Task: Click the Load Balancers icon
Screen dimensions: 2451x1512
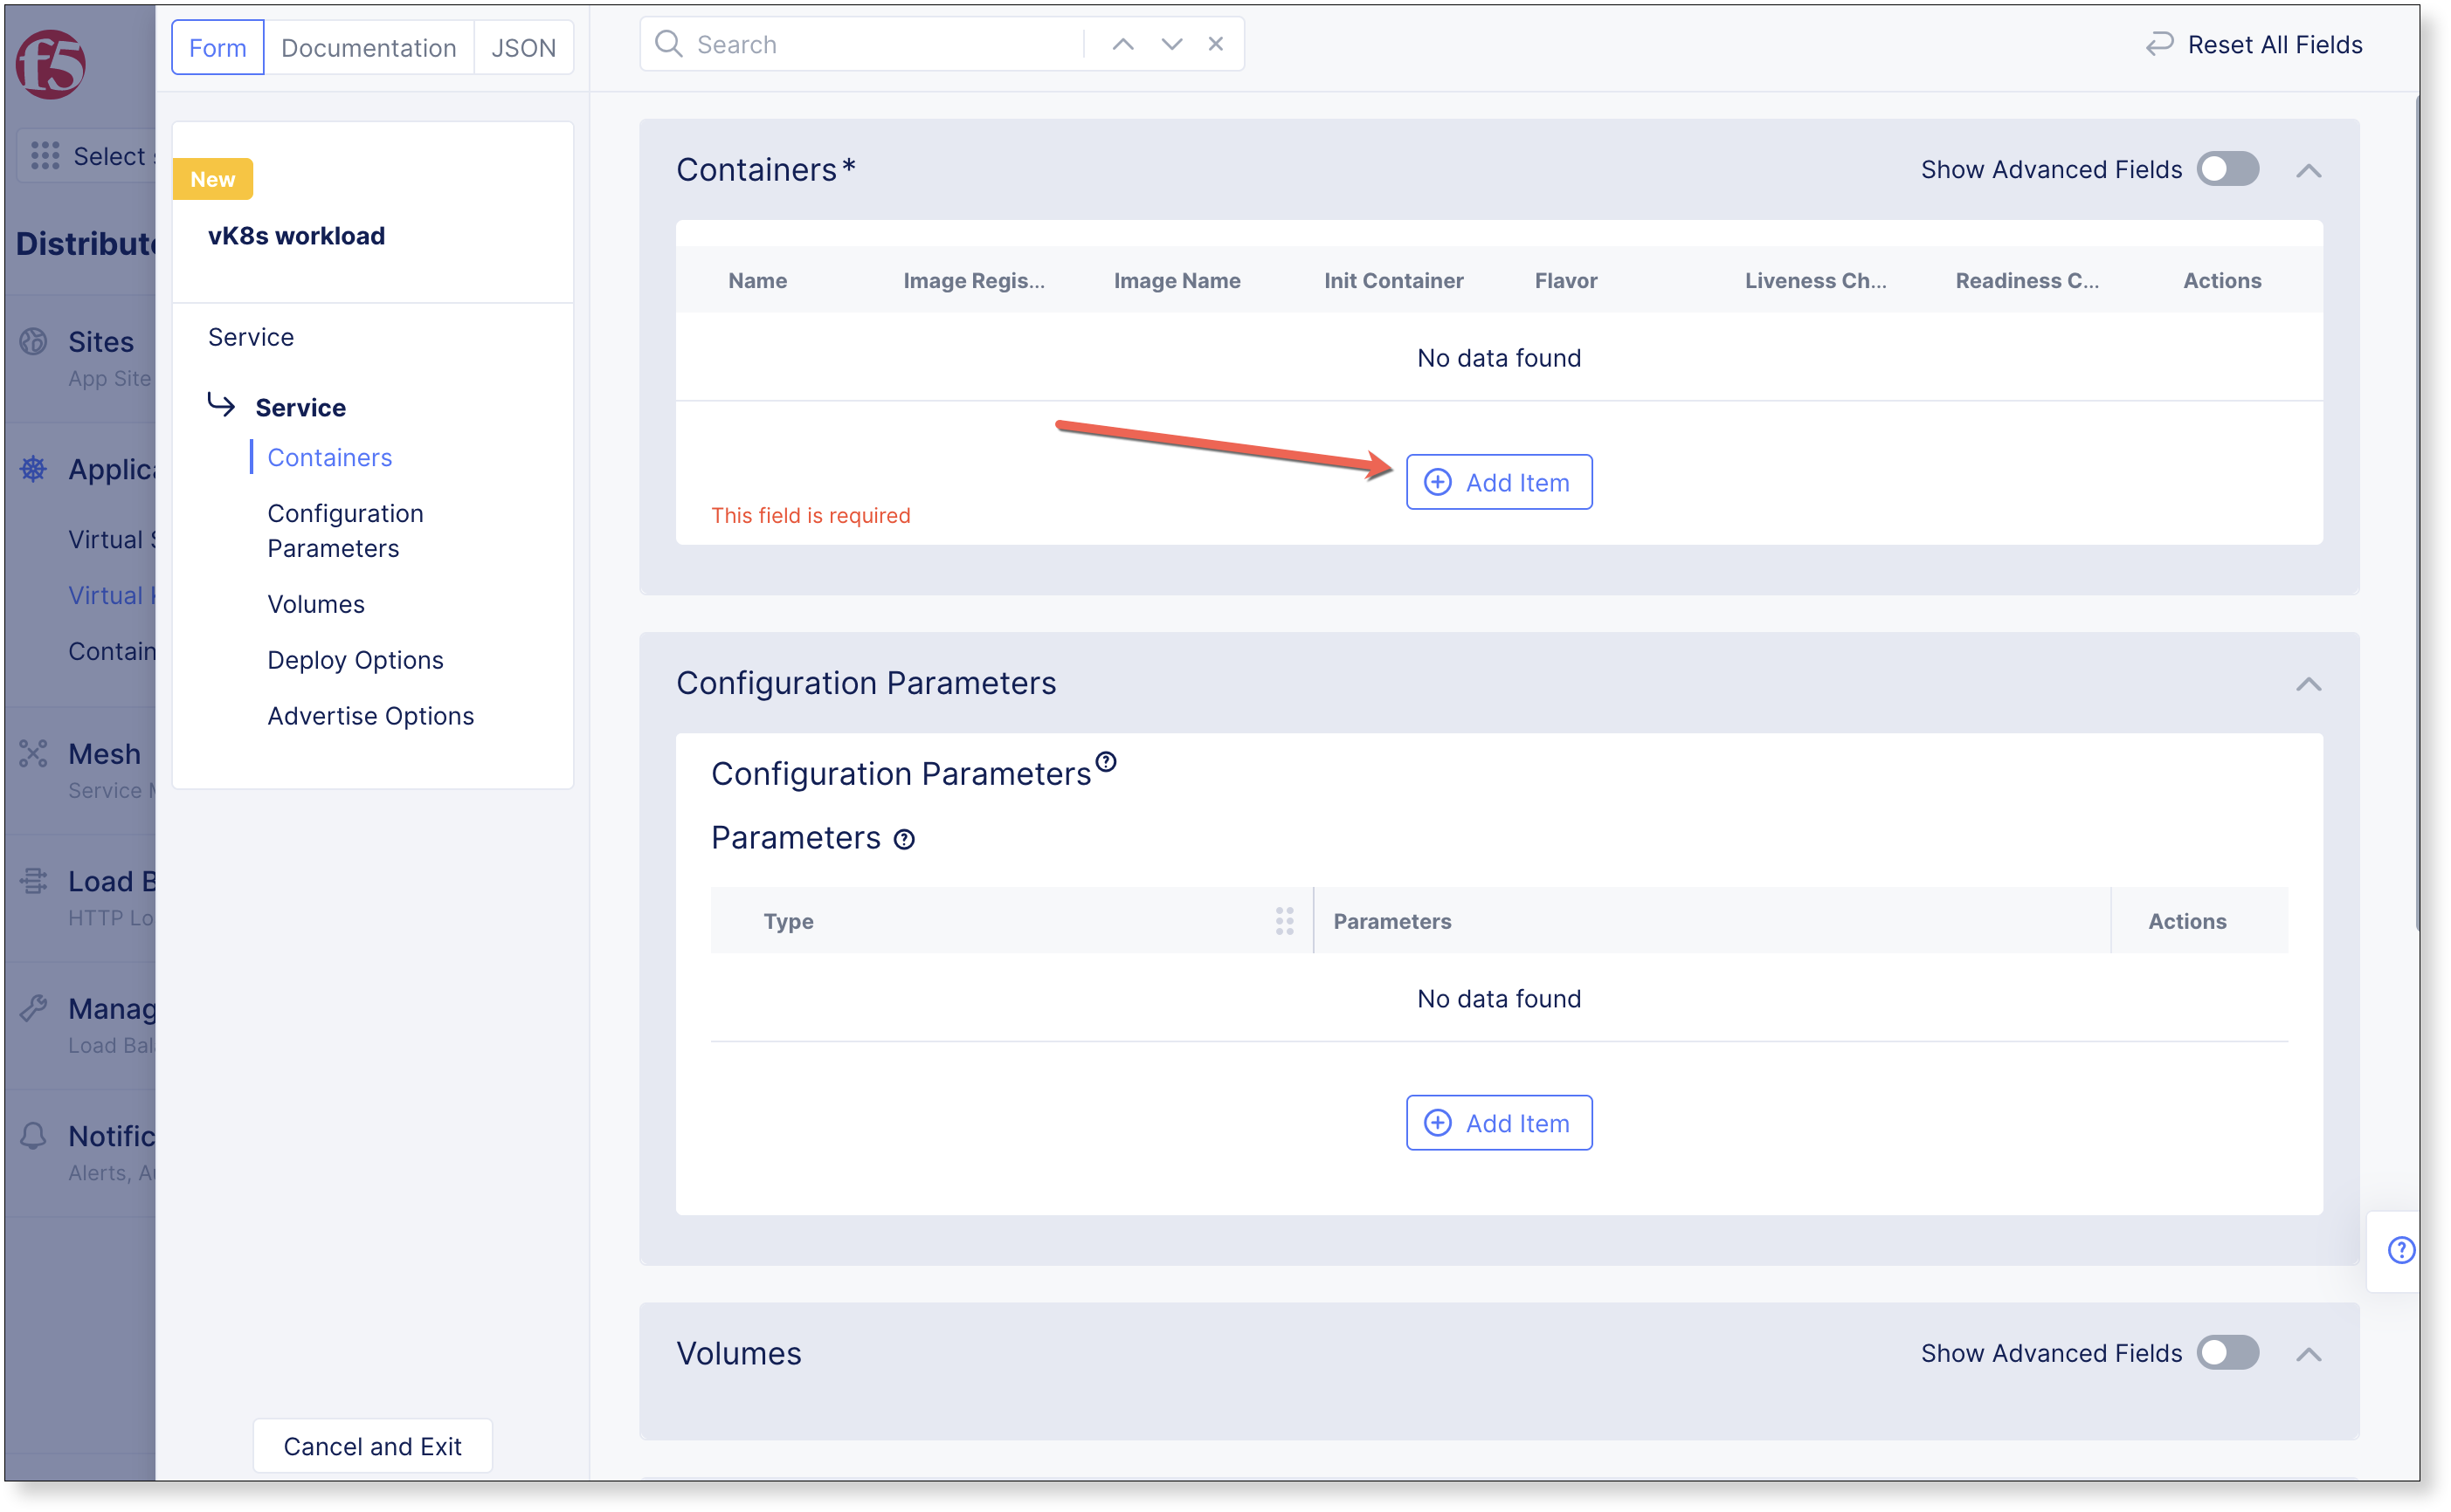Action: click(33, 881)
